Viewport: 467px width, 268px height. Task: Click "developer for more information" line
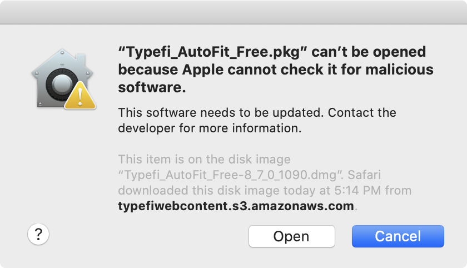(210, 128)
